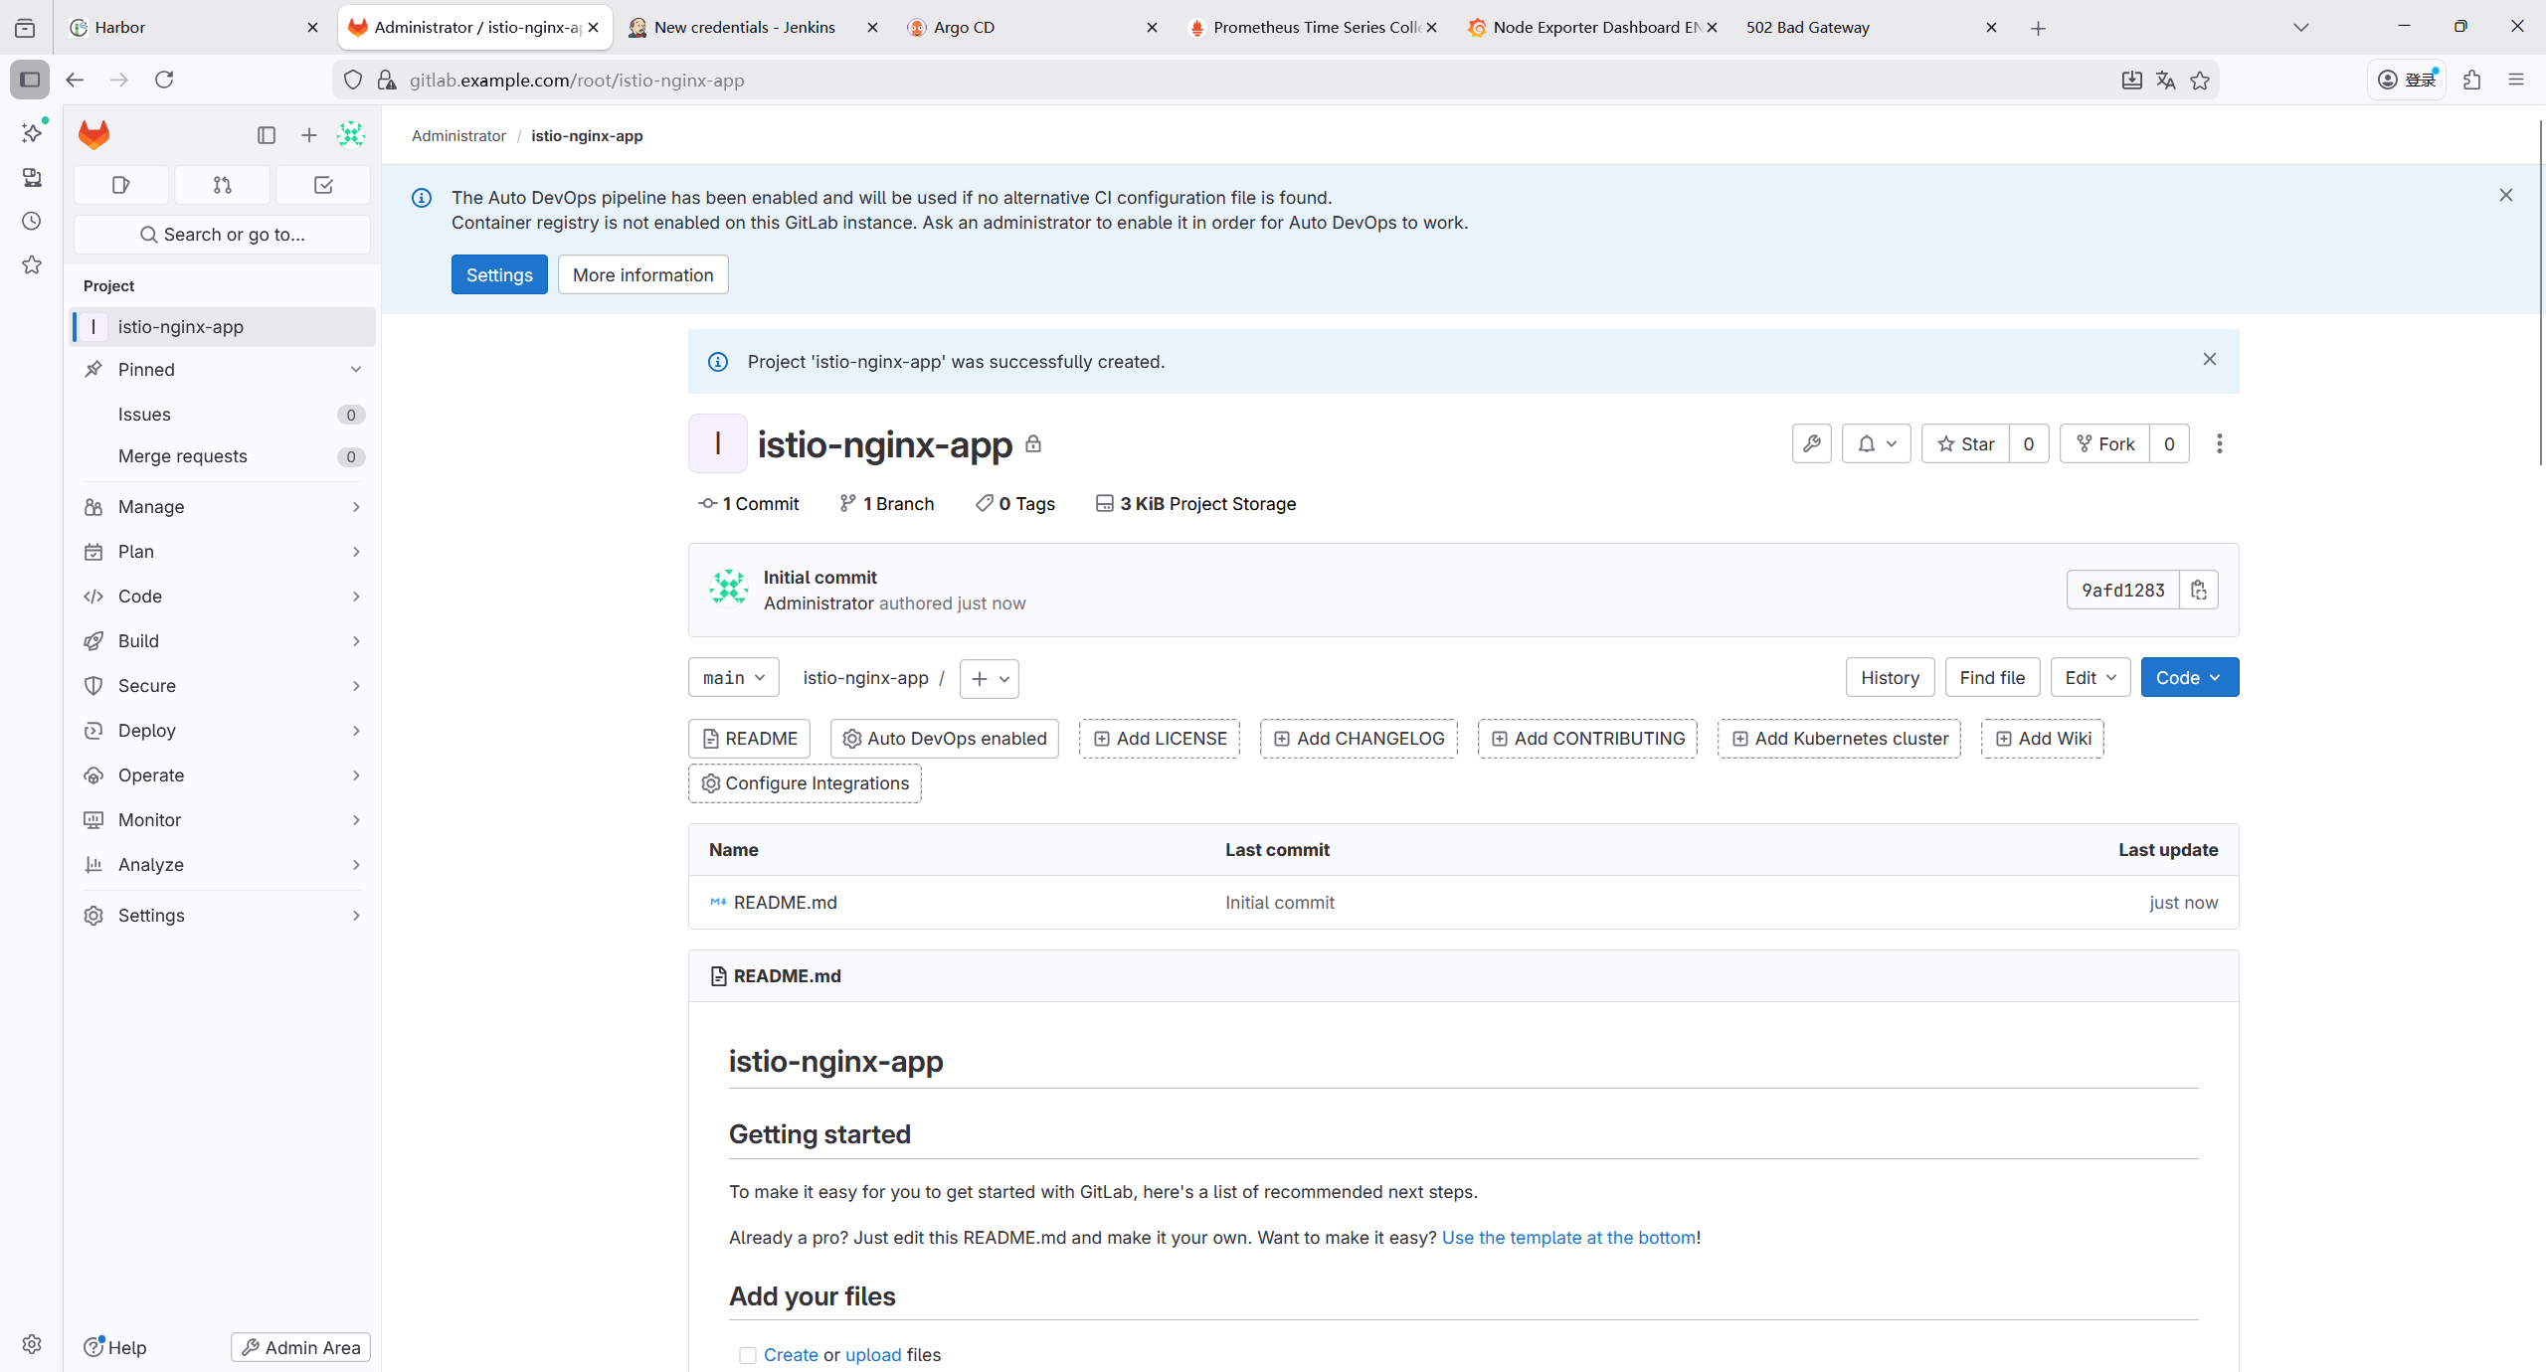The image size is (2546, 1372).
Task: Click the 'Search or go to...' field
Action: pyautogui.click(x=223, y=234)
